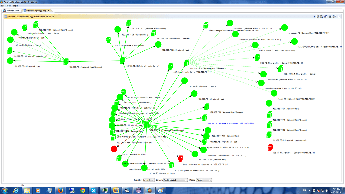Select the red Dmbry-PC node
This screenshot has width=345, height=194.
point(180,158)
